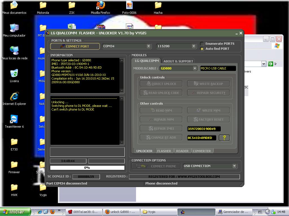Click the 0% progress bar
Viewport: 289px width, 216px height.
point(87,168)
